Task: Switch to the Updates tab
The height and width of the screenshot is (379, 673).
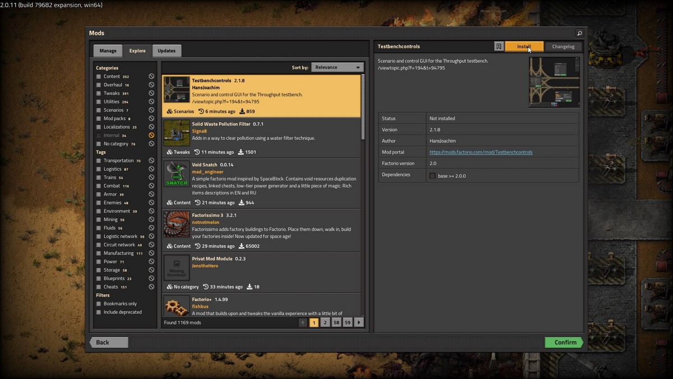Action: tap(167, 50)
